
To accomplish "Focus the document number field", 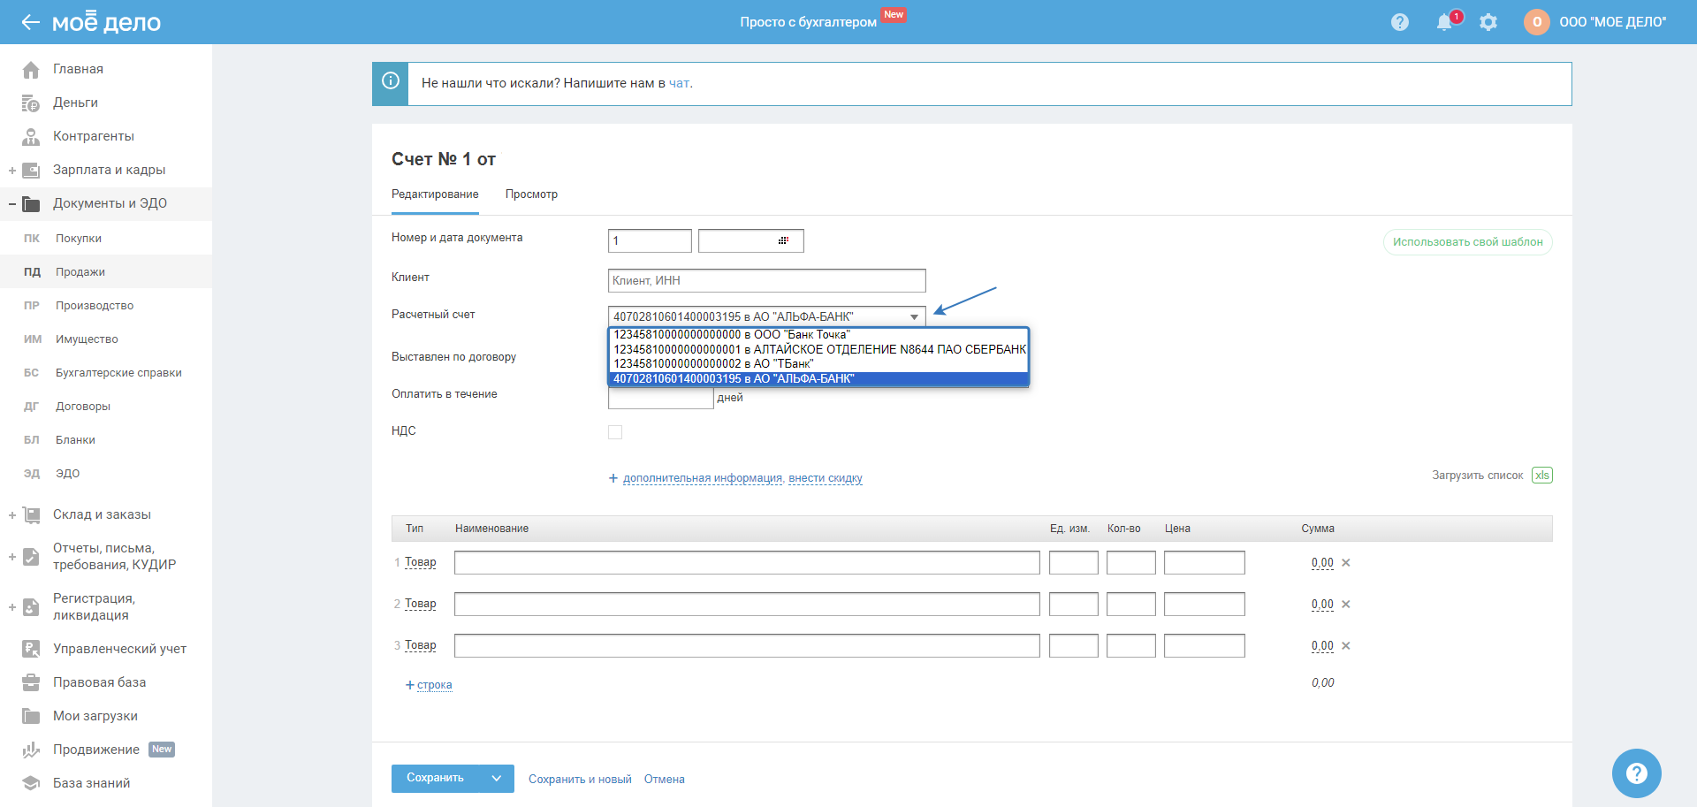I will (x=650, y=240).
